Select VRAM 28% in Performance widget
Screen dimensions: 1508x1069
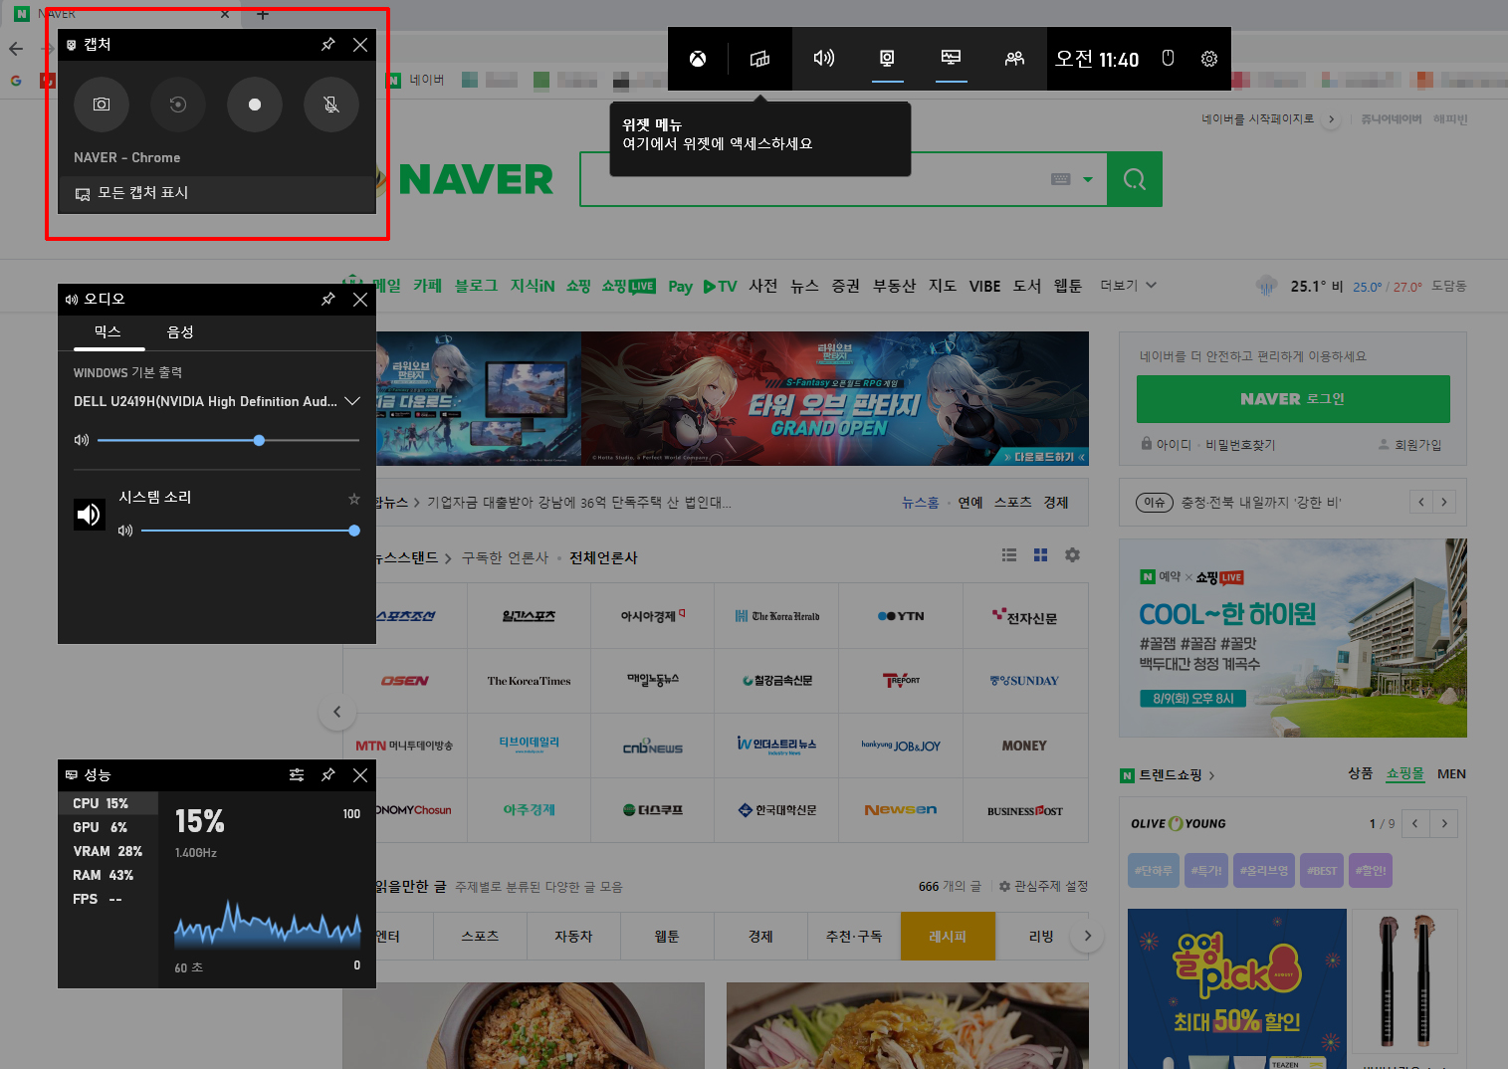[x=108, y=851]
